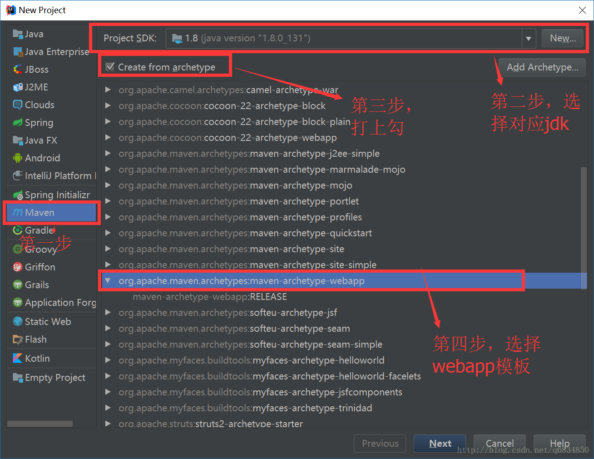The height and width of the screenshot is (459, 594).
Task: Expand maven-archetype-j2ee-simple node
Action: click(108, 154)
